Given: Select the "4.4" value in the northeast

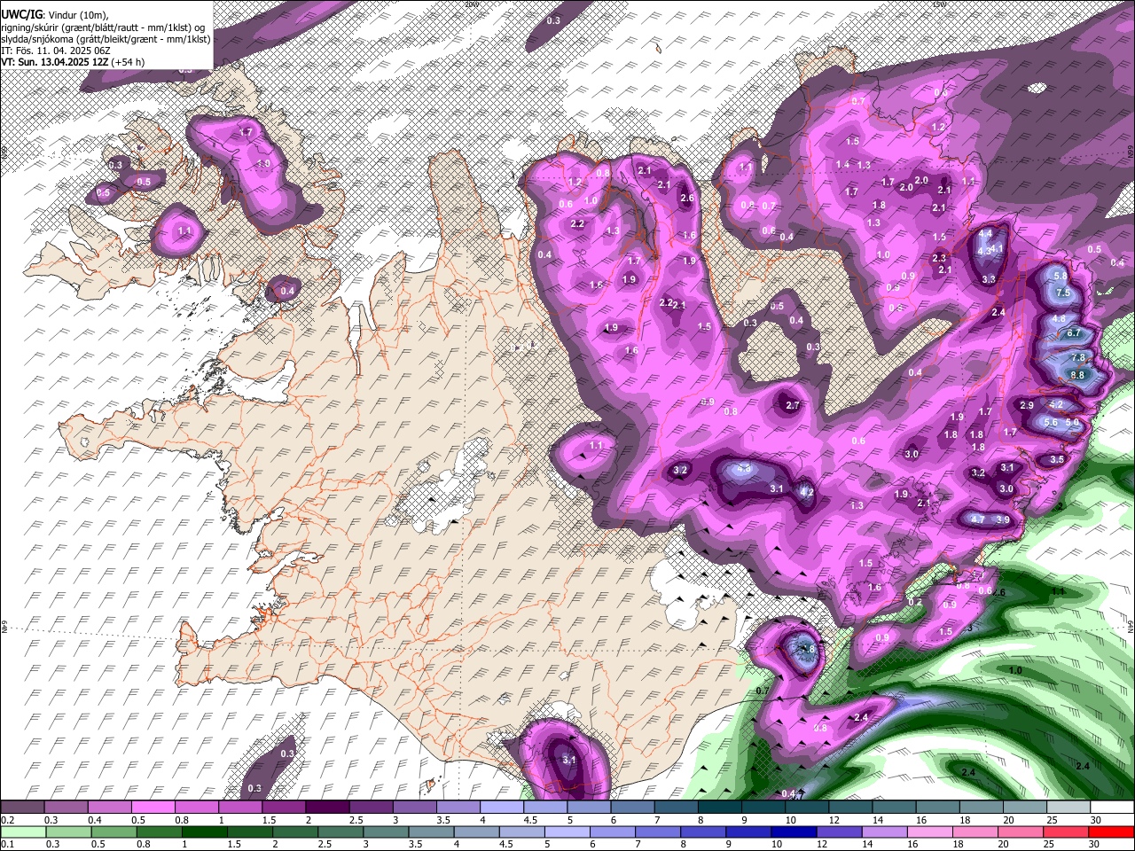Looking at the screenshot, I should (x=986, y=233).
